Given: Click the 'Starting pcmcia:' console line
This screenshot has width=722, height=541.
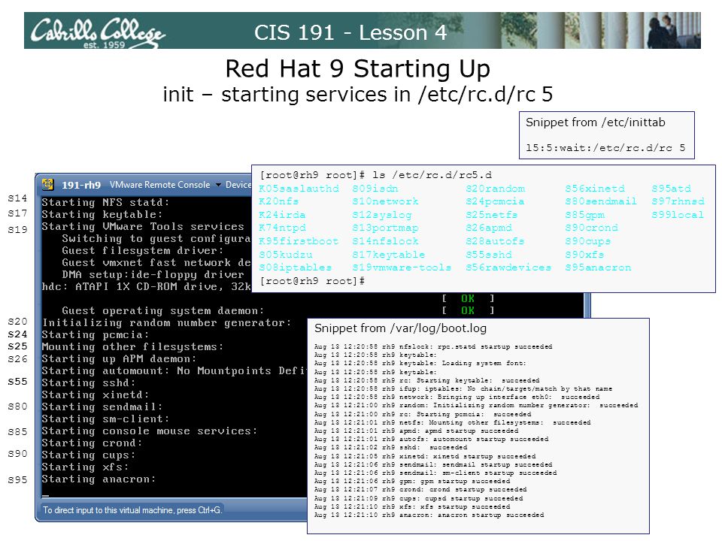Looking at the screenshot, I should point(96,334).
